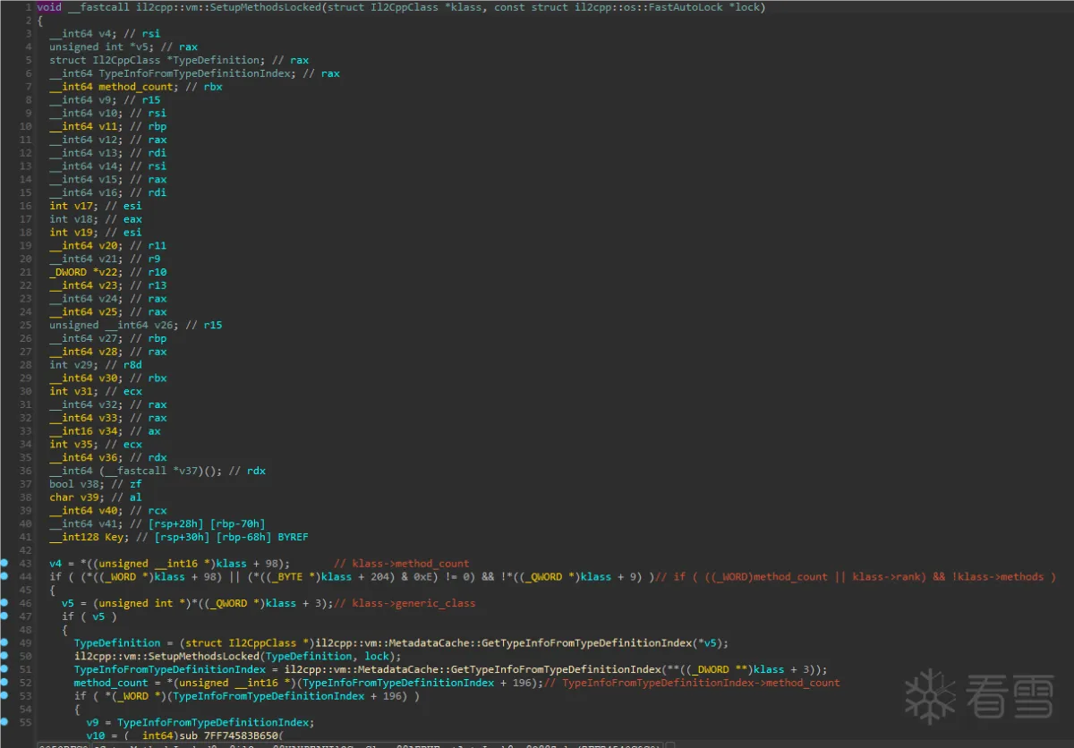The image size is (1074, 748).
Task: Click variable v41 declared on line 40
Action: point(107,524)
